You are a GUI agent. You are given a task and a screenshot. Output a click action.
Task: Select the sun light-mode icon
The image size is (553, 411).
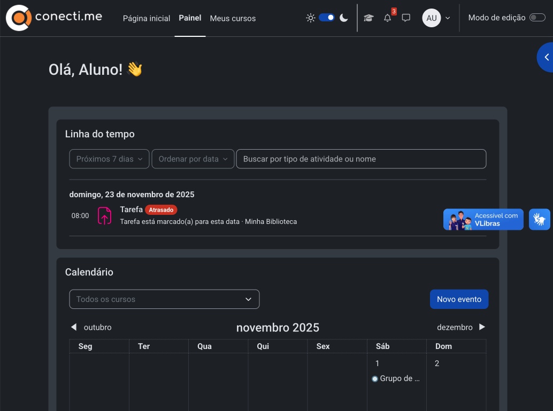pyautogui.click(x=310, y=17)
